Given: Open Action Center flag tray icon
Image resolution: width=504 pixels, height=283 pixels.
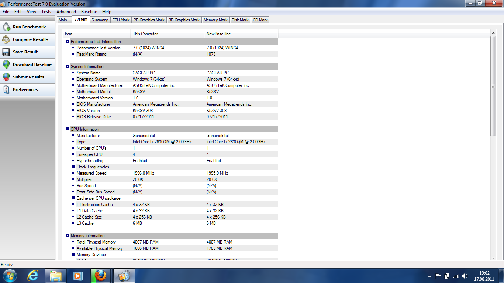Looking at the screenshot, I should (x=438, y=276).
